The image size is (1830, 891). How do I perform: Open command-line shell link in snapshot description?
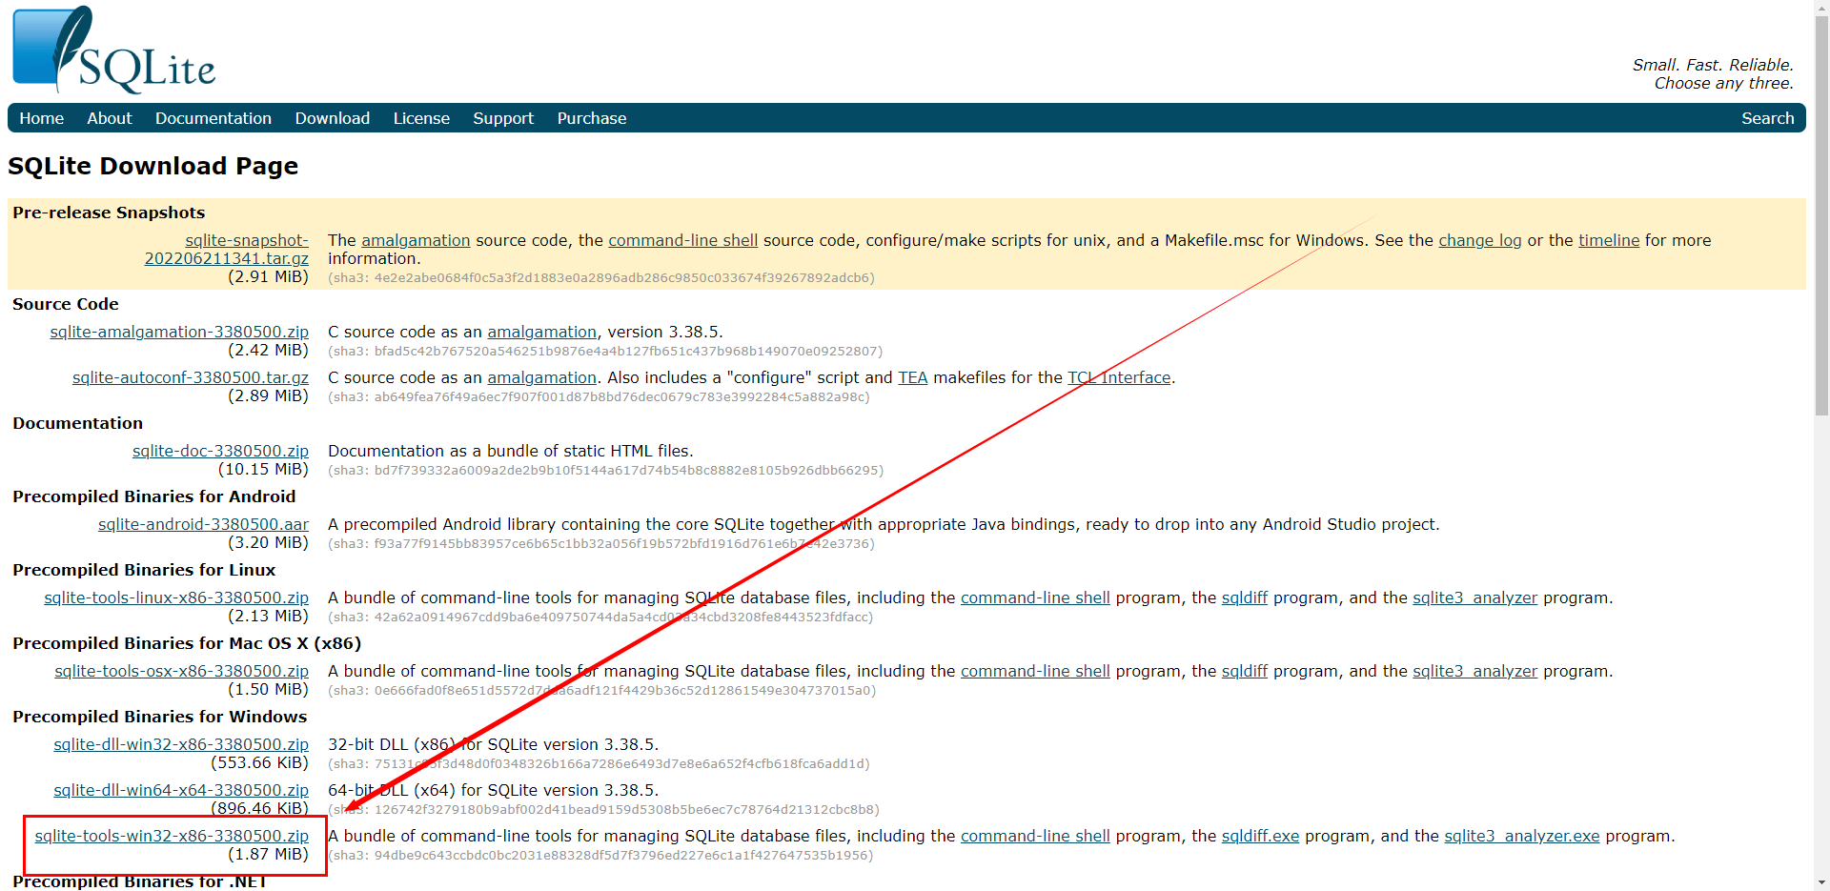tap(683, 240)
